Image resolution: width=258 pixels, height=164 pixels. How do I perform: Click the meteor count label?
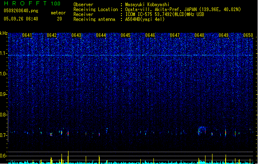pyautogui.click(x=58, y=13)
